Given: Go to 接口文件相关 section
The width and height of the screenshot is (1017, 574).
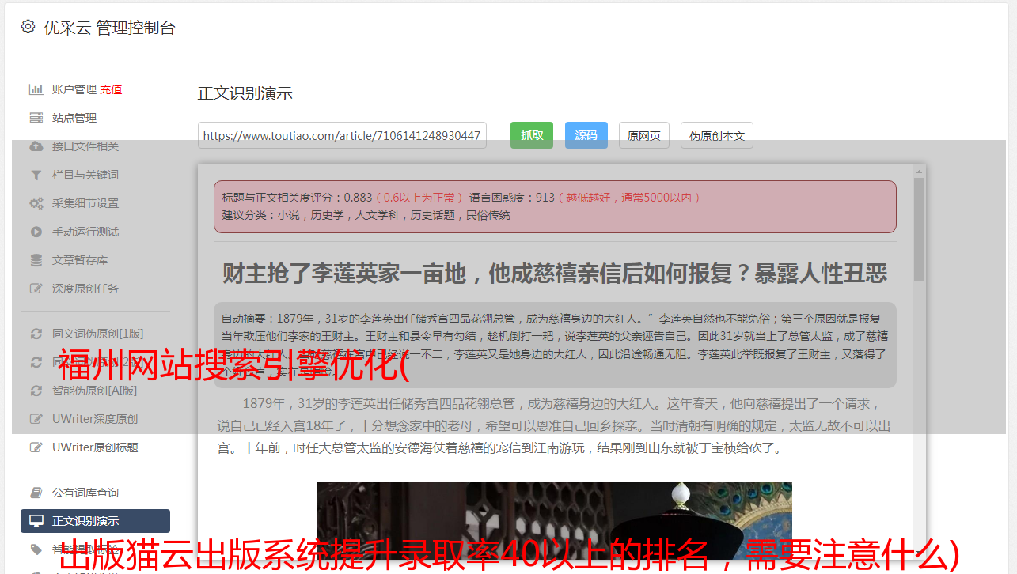Looking at the screenshot, I should [85, 146].
